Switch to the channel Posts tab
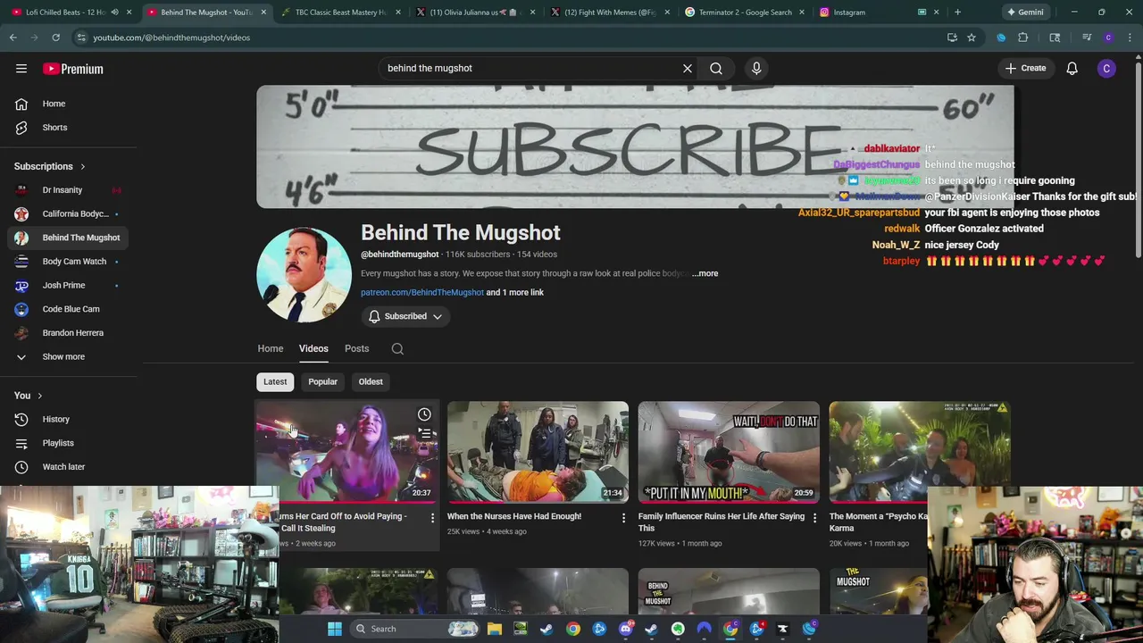Image resolution: width=1143 pixels, height=643 pixels. coord(356,348)
